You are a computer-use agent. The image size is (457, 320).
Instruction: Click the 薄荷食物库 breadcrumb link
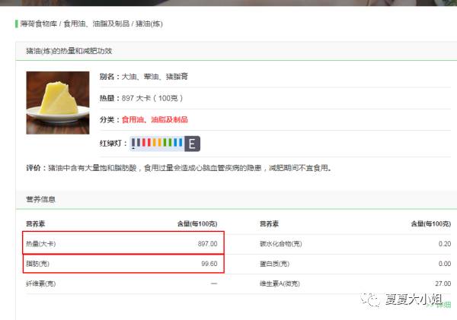(39, 24)
